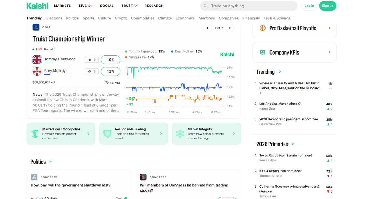Click the Responsible Trading shield icon
This screenshot has height=199, width=379.
pyautogui.click(x=107, y=134)
